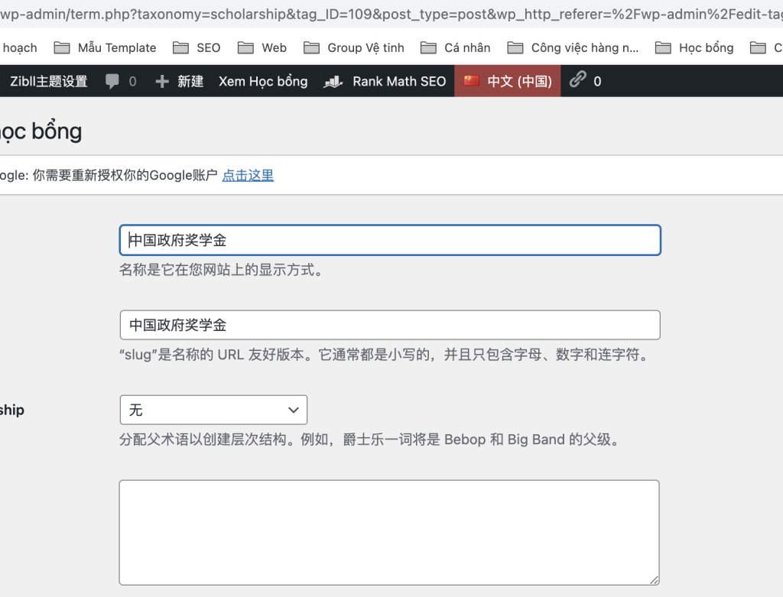Click the name field containing 中国政府奖学金
The width and height of the screenshot is (783, 597).
390,240
